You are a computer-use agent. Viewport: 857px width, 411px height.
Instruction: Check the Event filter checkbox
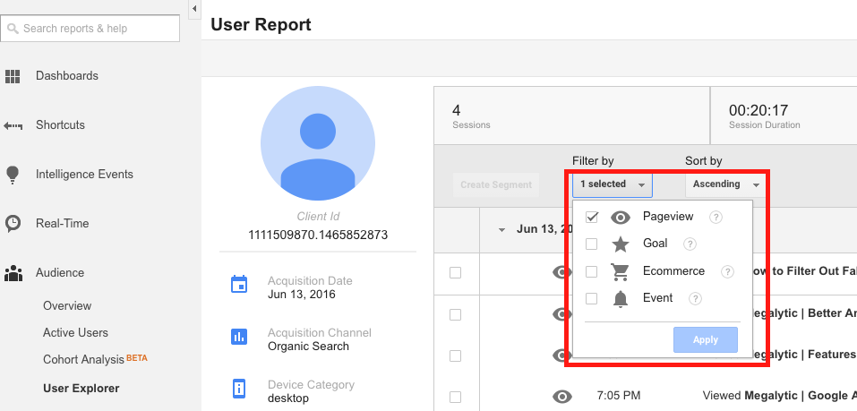[x=591, y=299]
